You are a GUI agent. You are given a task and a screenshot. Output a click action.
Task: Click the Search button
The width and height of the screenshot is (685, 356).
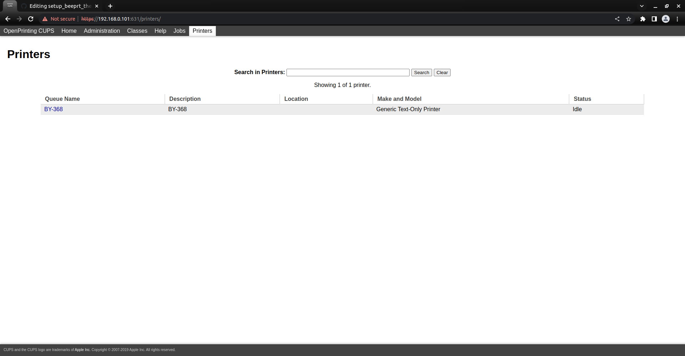pos(421,72)
